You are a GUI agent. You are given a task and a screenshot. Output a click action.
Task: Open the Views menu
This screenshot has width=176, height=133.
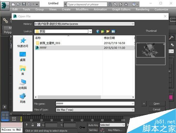53,10
